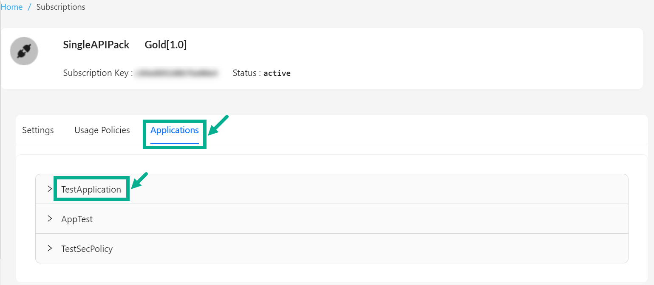Image resolution: width=654 pixels, height=285 pixels.
Task: Click the blurred Subscription Key value
Action: point(178,73)
